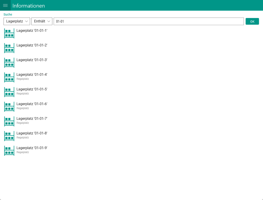Expand the Enthält condition dropdown

pyautogui.click(x=42, y=21)
